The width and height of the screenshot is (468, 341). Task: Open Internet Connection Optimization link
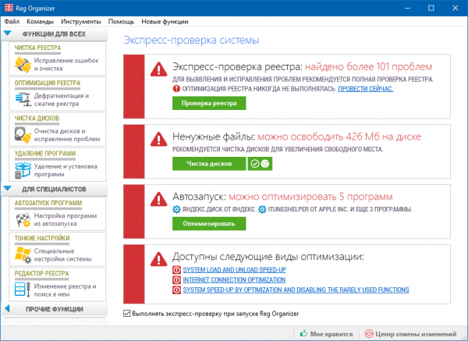[234, 280]
